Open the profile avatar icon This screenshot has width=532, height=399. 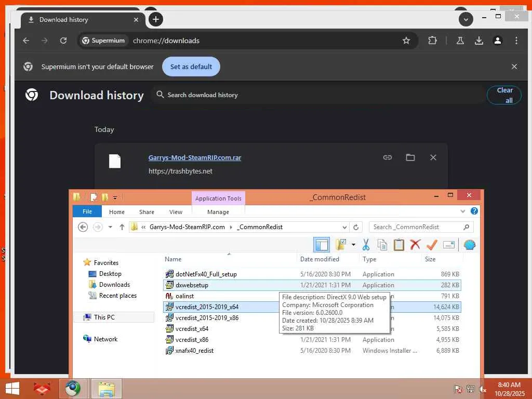click(x=498, y=41)
